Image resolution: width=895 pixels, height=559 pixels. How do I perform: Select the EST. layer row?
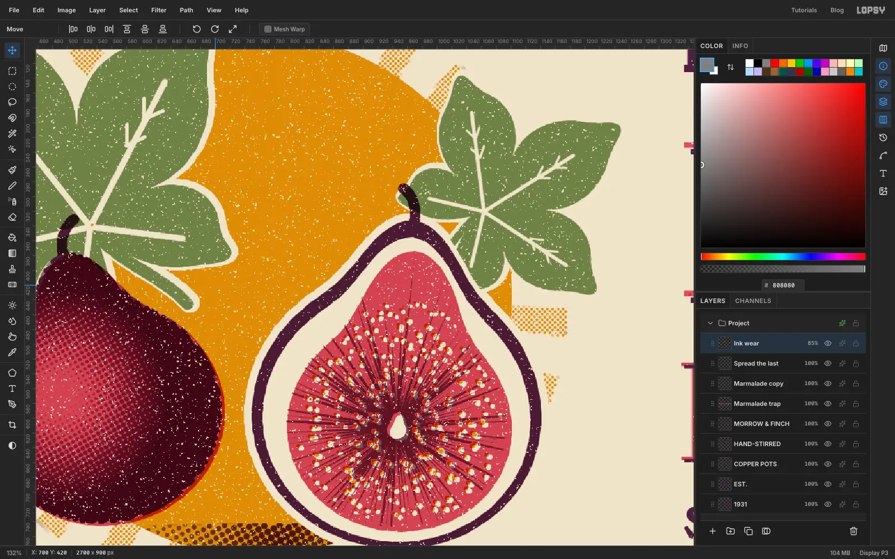pyautogui.click(x=783, y=484)
